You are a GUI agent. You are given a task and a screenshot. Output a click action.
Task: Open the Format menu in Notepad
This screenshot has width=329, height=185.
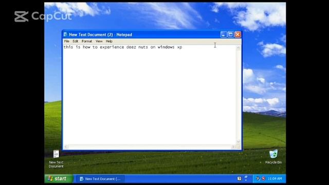click(87, 41)
